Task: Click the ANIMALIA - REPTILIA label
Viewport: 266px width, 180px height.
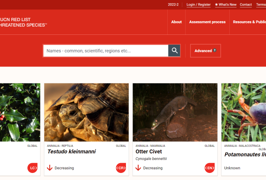Action: click(x=60, y=146)
